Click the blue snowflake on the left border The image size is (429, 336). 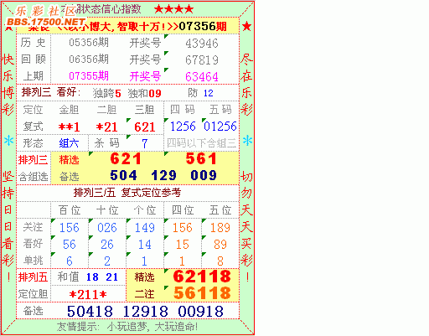(x=8, y=141)
